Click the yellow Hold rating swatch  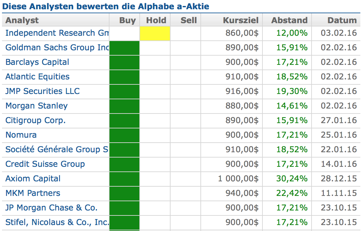click(x=155, y=33)
